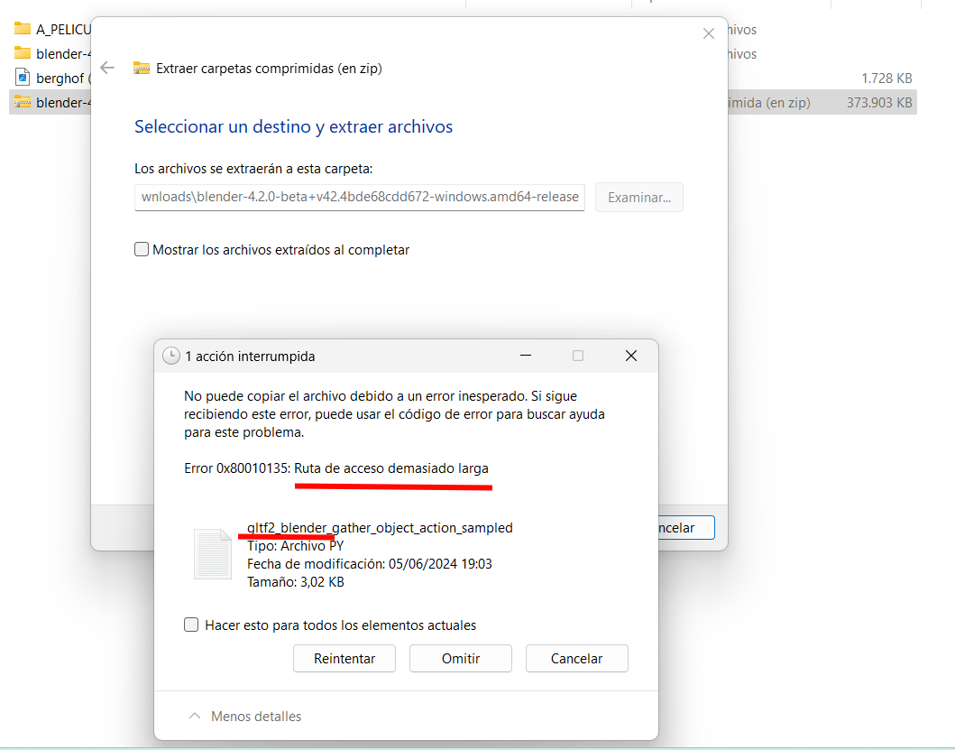Select the A_PELICU folder icon in Explorer
955x750 pixels.
[x=23, y=29]
